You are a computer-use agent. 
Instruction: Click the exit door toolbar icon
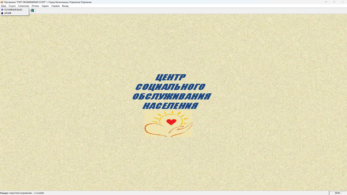[32, 11]
